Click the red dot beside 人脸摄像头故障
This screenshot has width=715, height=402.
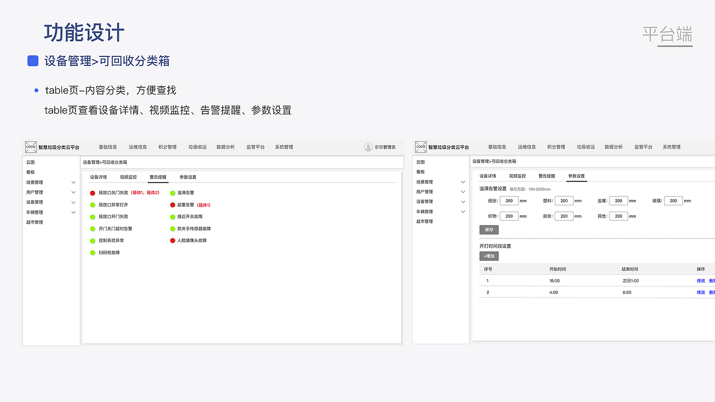(173, 241)
